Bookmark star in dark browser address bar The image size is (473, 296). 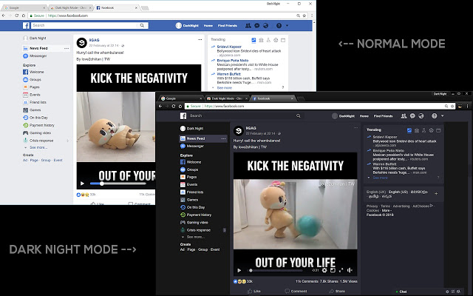click(452, 107)
